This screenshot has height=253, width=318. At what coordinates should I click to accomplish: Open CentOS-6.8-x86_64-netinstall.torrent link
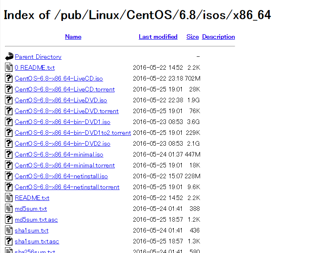(67, 187)
